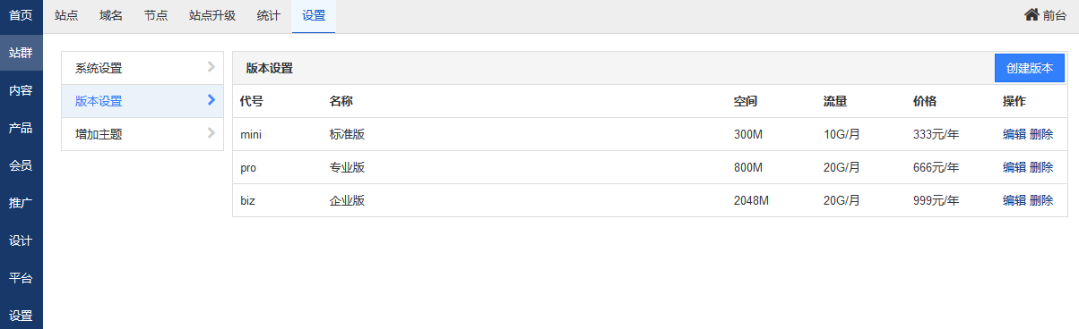Expand the 系统设置 chevron arrow
The height and width of the screenshot is (329, 1079).
click(x=211, y=67)
